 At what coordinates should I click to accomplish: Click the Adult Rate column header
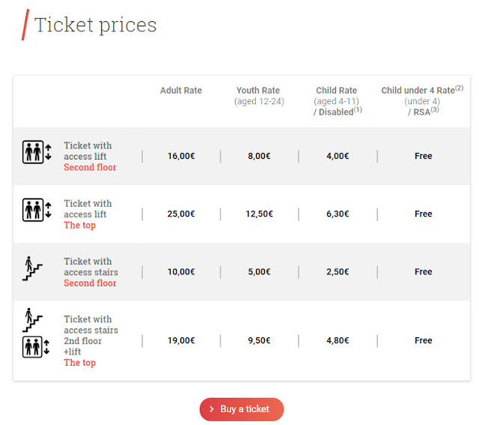(181, 91)
